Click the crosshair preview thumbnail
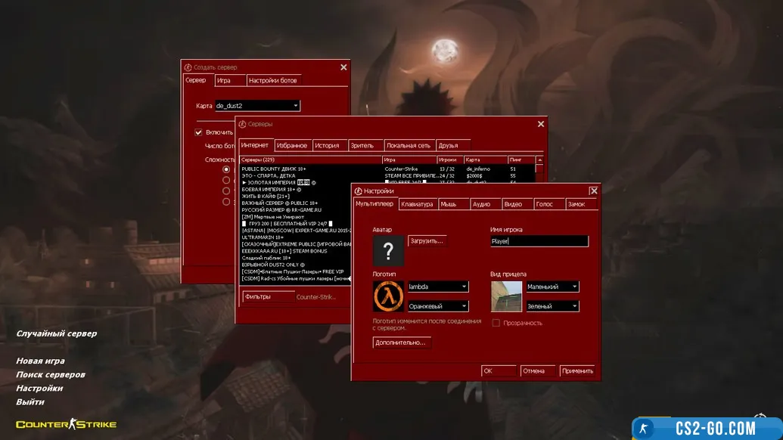The image size is (783, 440). [x=506, y=296]
